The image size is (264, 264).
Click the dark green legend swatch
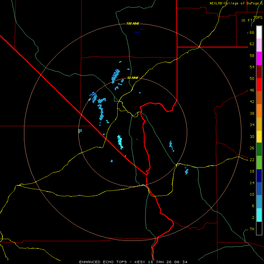pyautogui.click(x=259, y=149)
